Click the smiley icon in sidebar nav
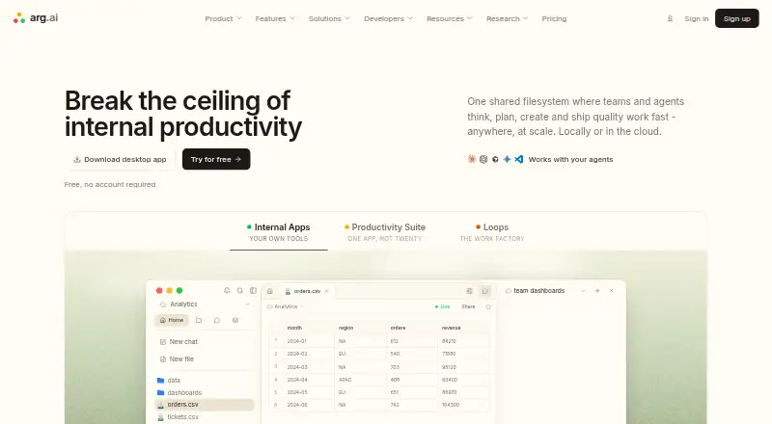The width and height of the screenshot is (772, 424). 235,320
